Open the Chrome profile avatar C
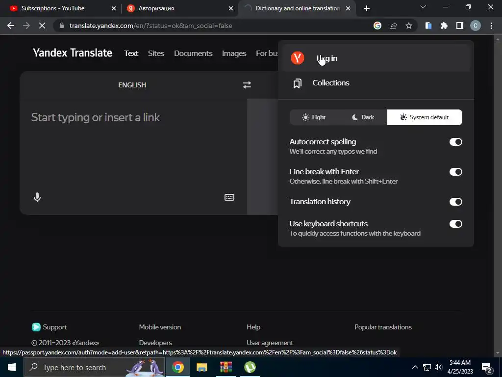 (476, 26)
